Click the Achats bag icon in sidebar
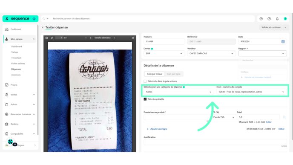This screenshot has width=293, height=165. click(x=7, y=104)
